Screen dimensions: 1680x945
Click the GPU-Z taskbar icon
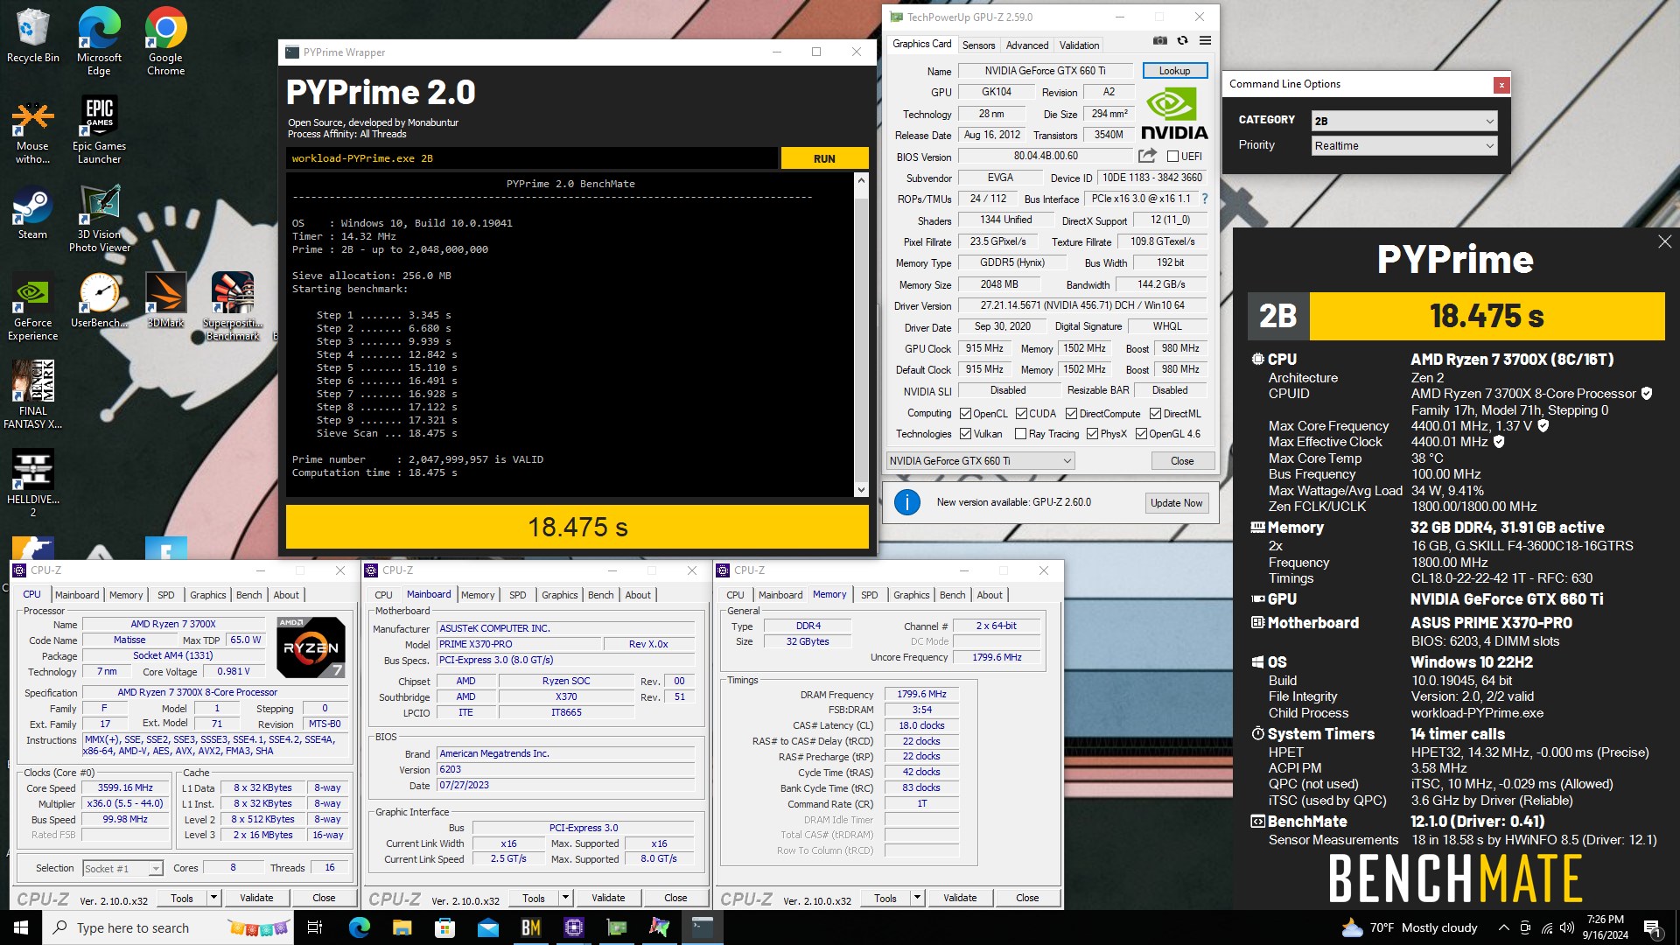pyautogui.click(x=617, y=927)
